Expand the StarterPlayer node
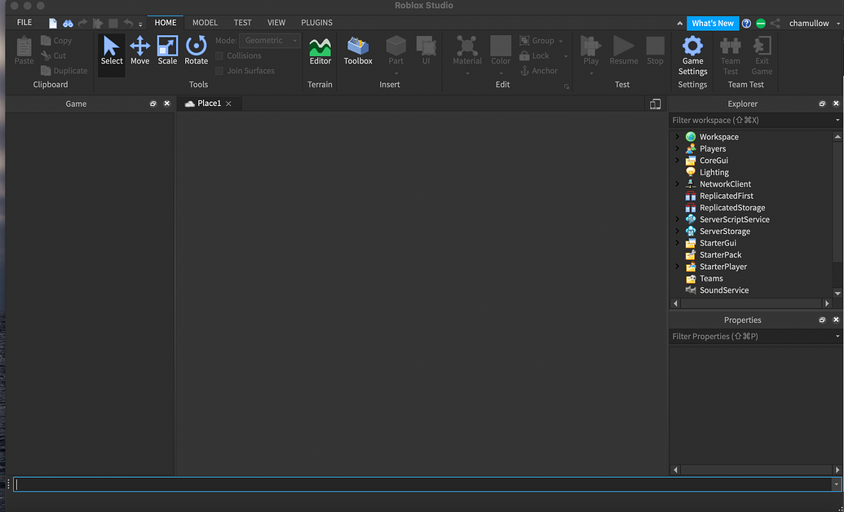This screenshot has height=512, width=844. point(677,267)
